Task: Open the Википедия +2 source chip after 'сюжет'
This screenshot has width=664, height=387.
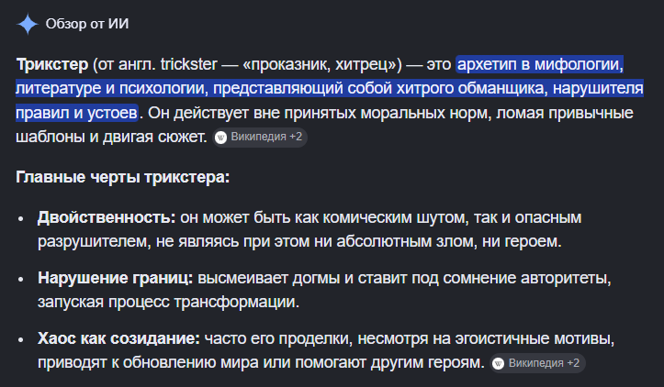Action: coord(260,137)
